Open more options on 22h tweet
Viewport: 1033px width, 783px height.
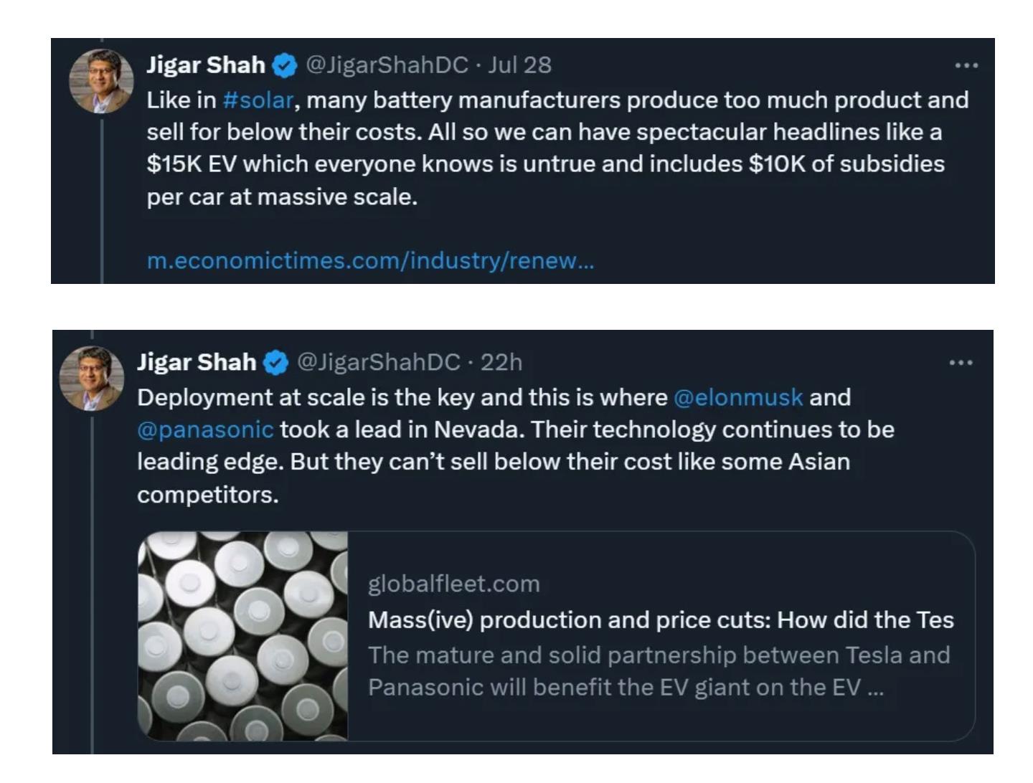click(961, 363)
